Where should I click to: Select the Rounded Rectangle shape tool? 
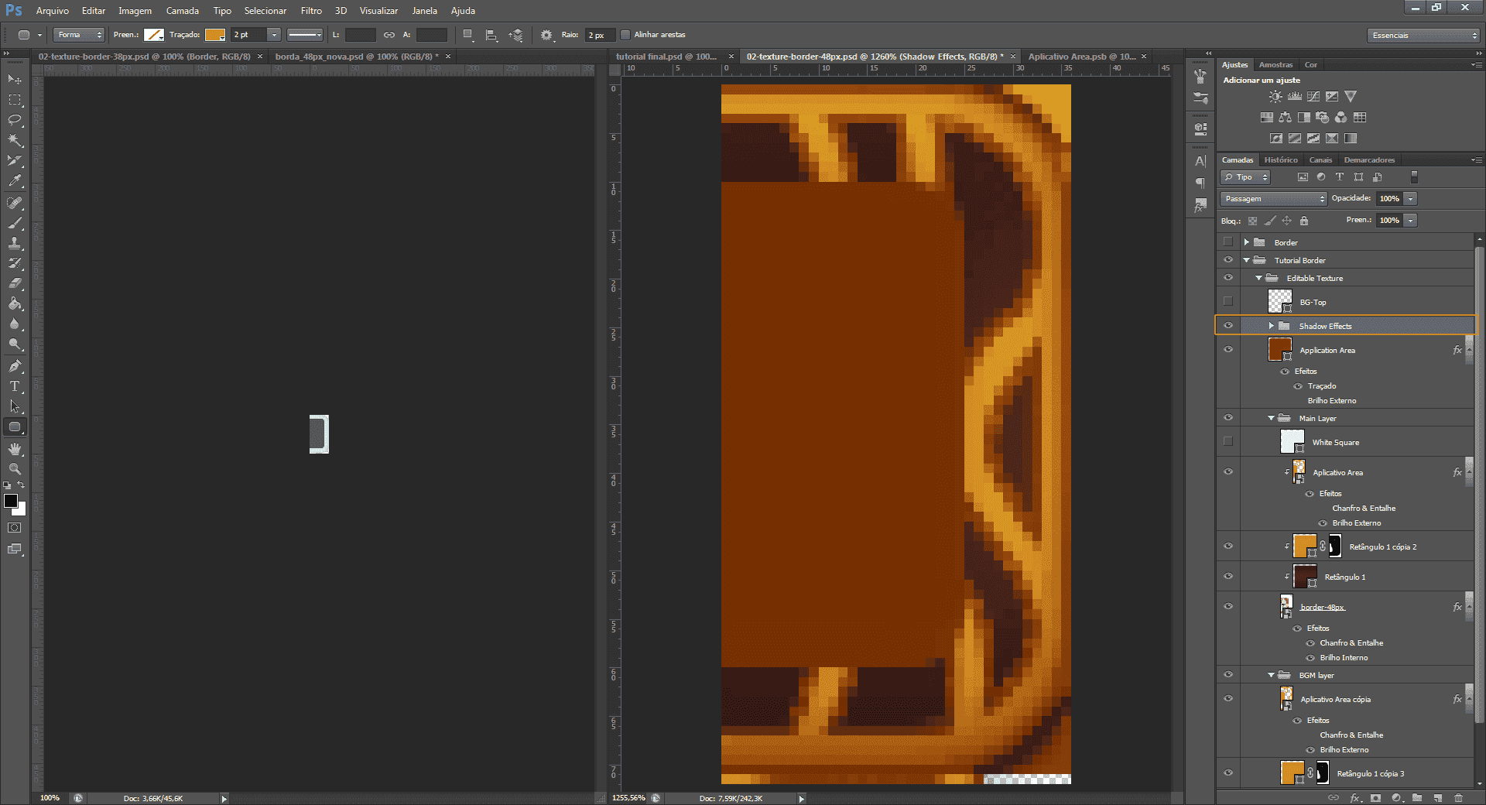15,426
